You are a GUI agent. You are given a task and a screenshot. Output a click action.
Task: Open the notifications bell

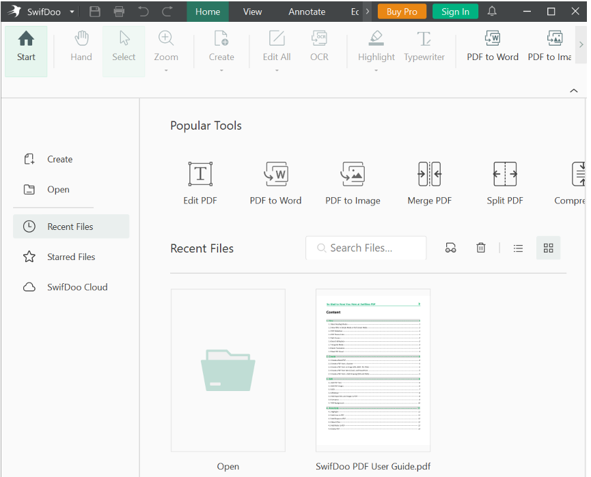coord(492,12)
